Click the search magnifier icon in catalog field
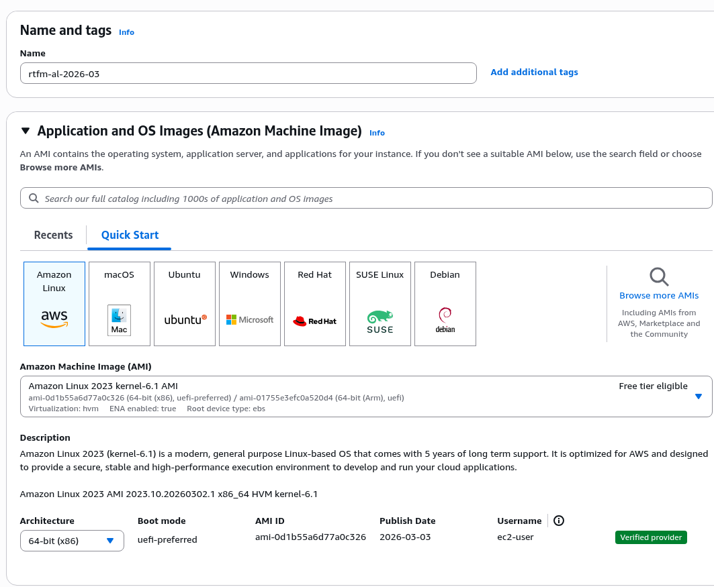This screenshot has width=714, height=587. pyautogui.click(x=34, y=199)
